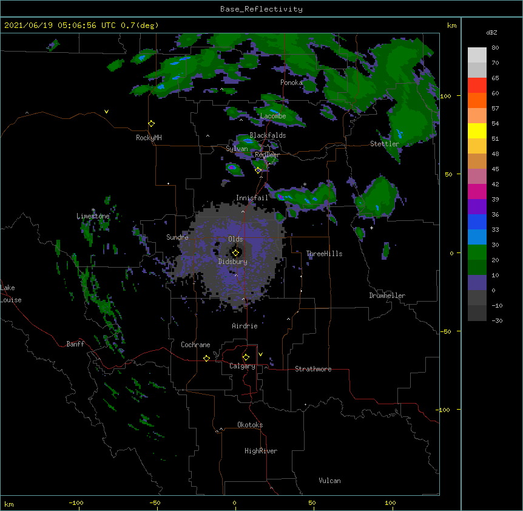Click the magenta storm cell south of Sylvan
The width and height of the screenshot is (523, 511).
[x=232, y=167]
